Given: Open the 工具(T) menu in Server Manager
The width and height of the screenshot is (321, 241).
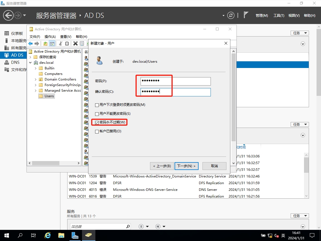Looking at the screenshot, I should (279, 16).
